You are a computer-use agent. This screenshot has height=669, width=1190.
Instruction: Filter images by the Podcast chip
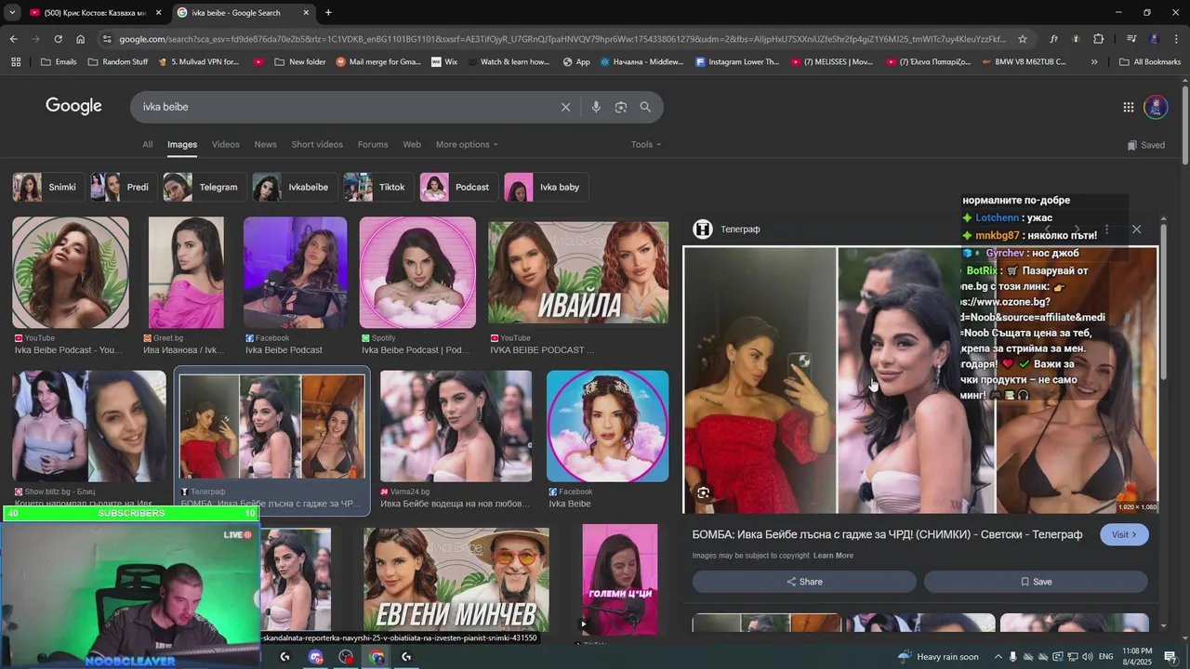coord(459,187)
